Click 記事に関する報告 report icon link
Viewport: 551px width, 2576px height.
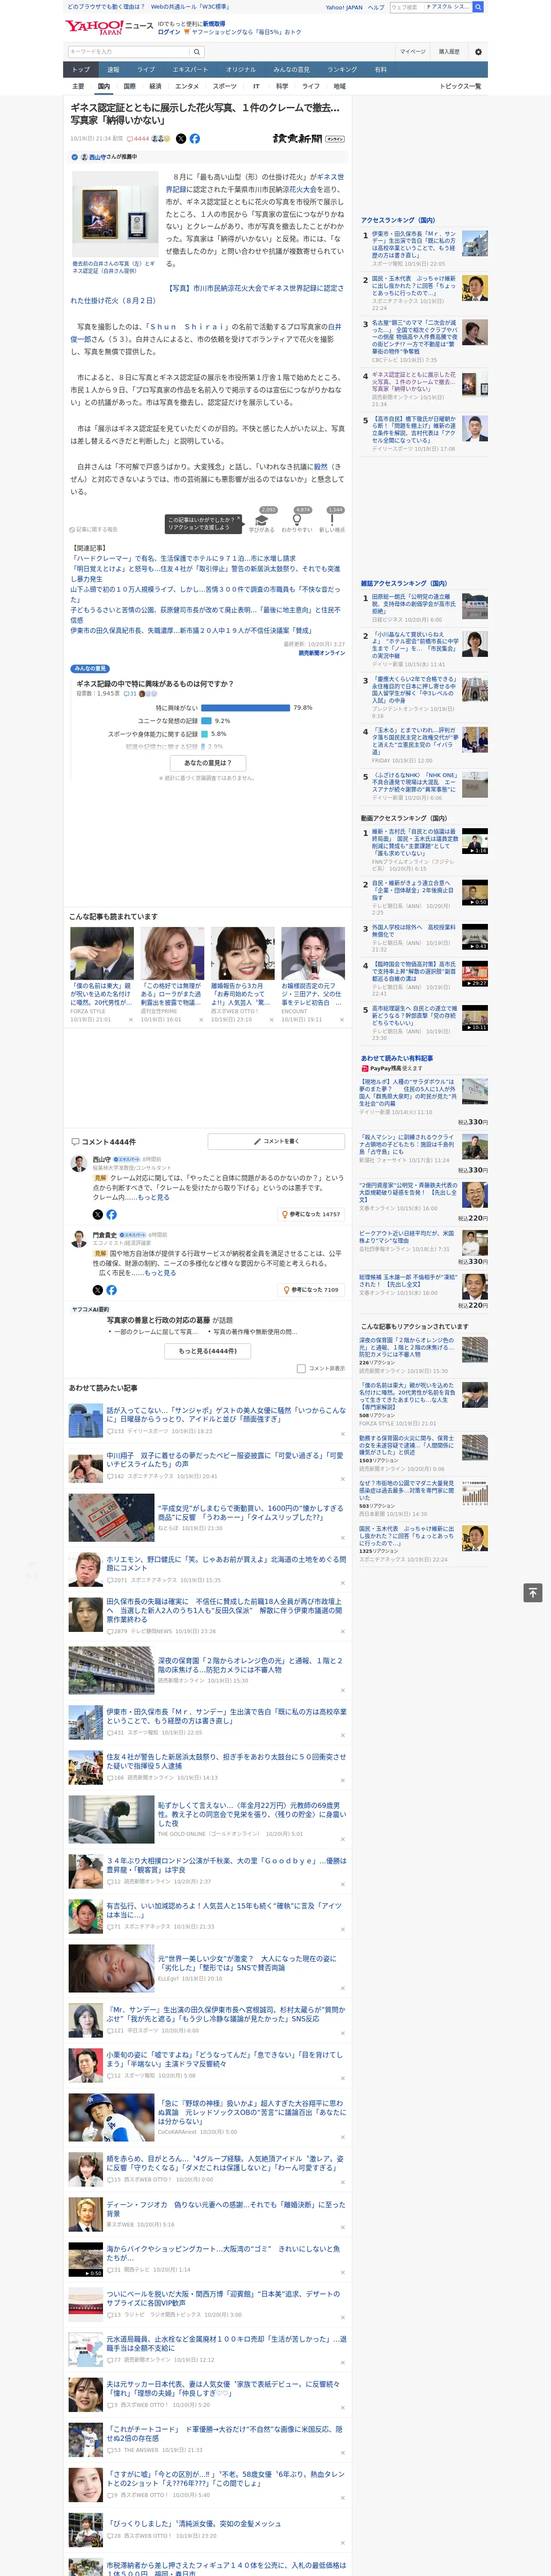click(94, 529)
